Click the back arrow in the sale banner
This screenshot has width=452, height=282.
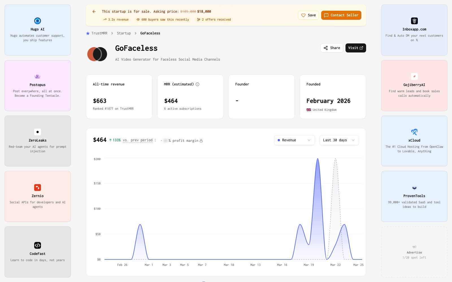click(x=94, y=12)
